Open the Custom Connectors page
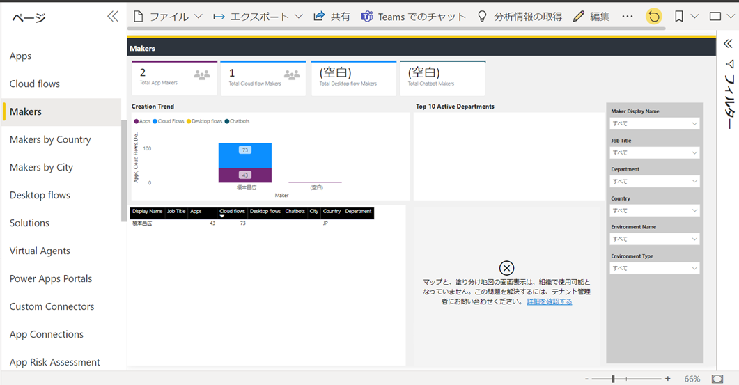 (52, 306)
